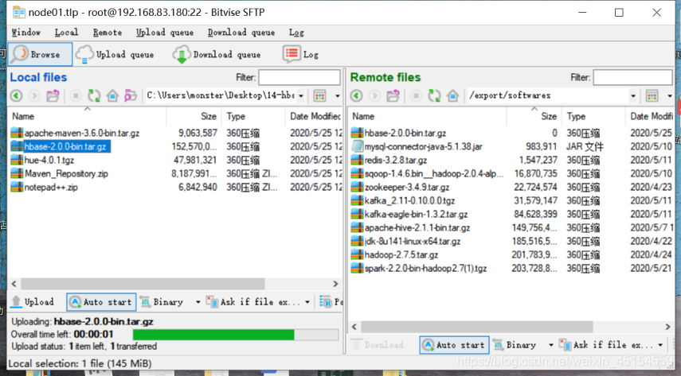Go up one folder in Local files
681x376 pixels.
click(53, 95)
